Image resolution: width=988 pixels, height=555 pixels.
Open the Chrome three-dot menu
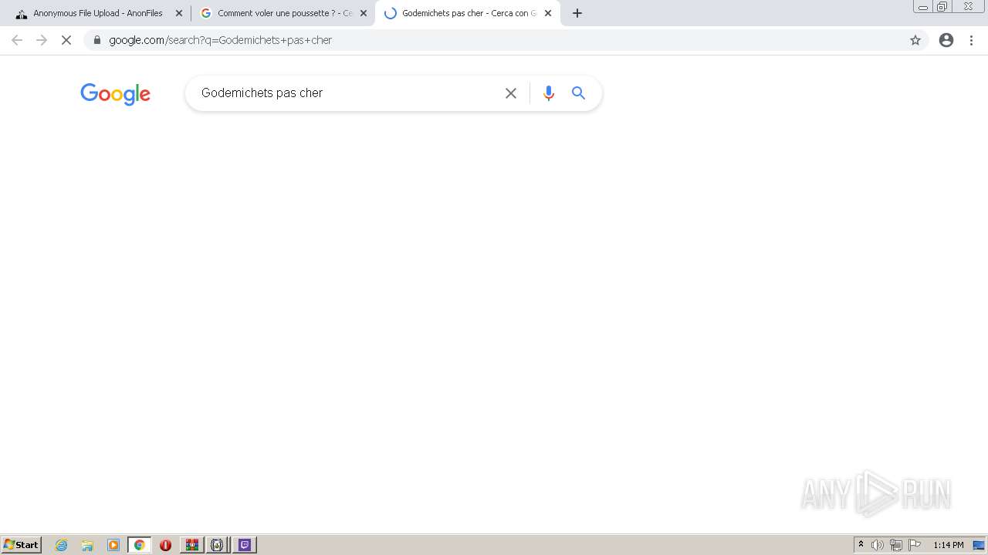coord(972,40)
